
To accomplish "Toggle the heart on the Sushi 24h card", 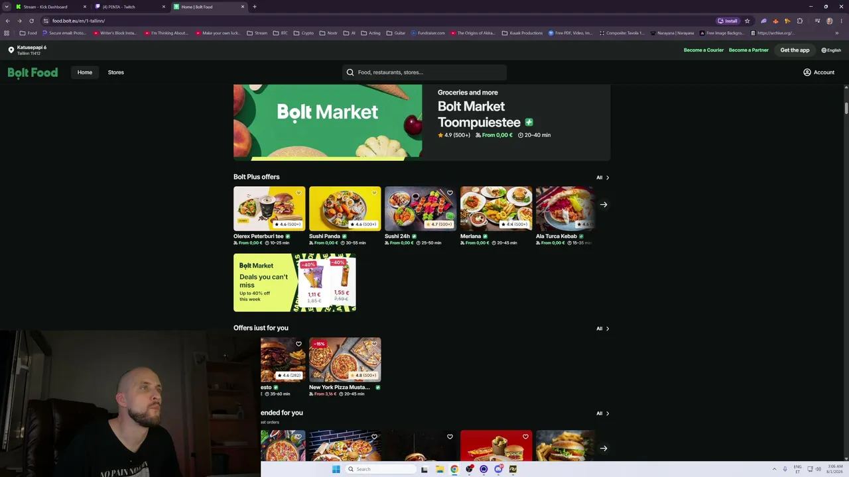I will 450,193.
